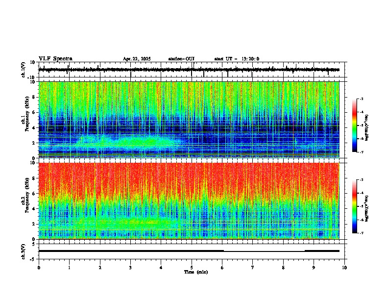Click the "-7" label on ch.2 colorbar
The width and height of the screenshot is (388, 300).
click(361, 233)
